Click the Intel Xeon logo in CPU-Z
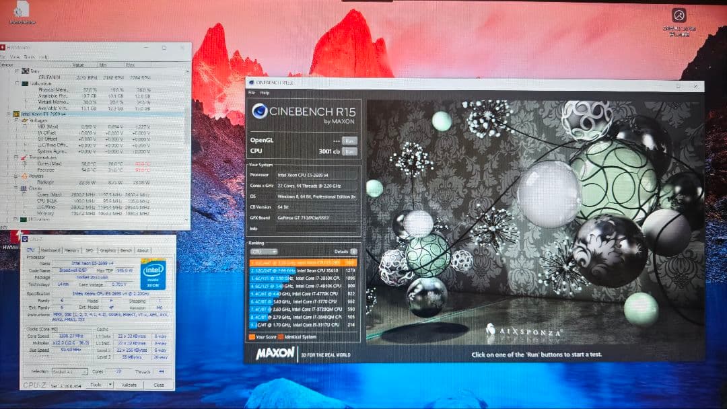This screenshot has height=409, width=727. click(x=152, y=274)
